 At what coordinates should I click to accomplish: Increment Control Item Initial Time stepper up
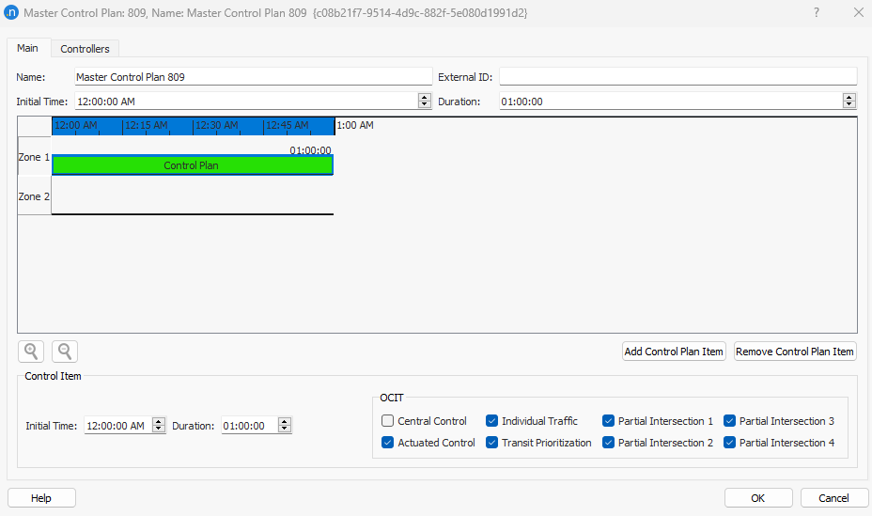159,421
